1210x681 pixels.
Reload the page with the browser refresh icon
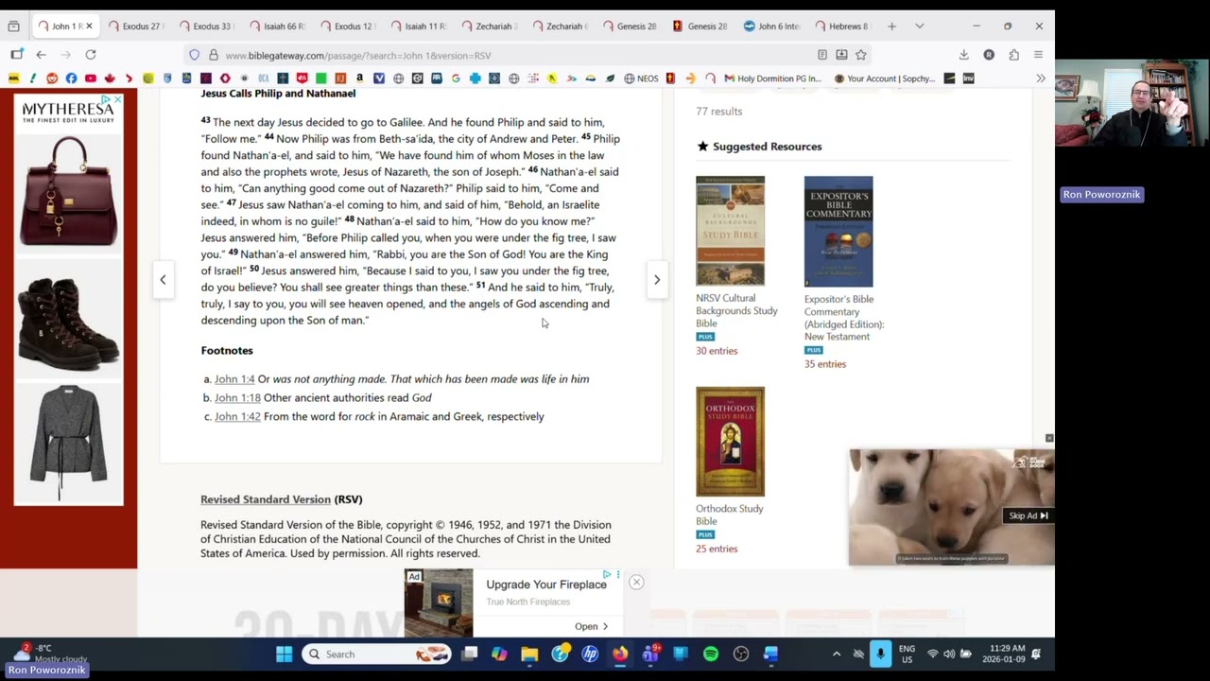pyautogui.click(x=91, y=55)
